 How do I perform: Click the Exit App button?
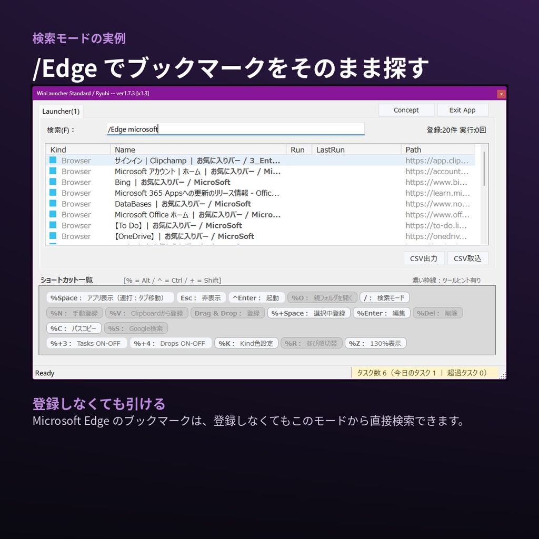point(462,110)
